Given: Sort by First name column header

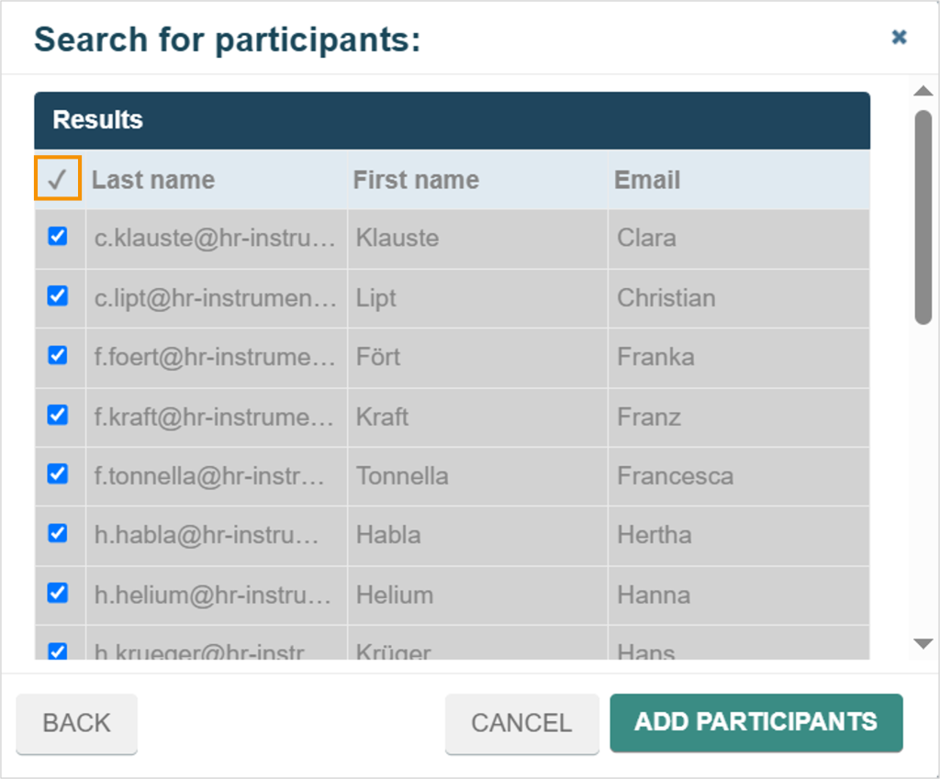Looking at the screenshot, I should (x=416, y=180).
